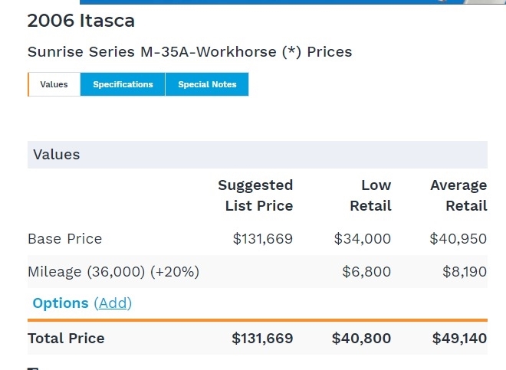Click the (Add) options link

[113, 303]
